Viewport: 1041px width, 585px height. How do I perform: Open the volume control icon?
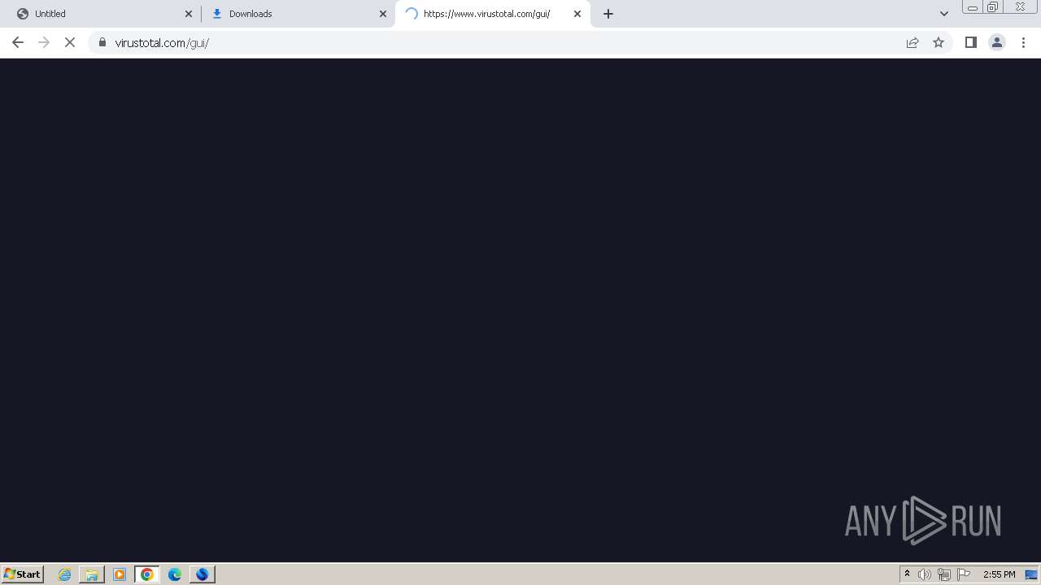click(925, 574)
